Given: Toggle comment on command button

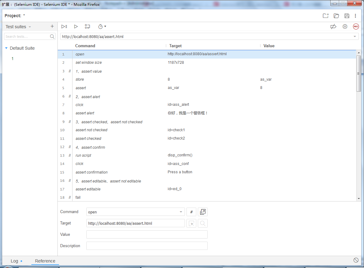Looking at the screenshot, I should coord(191,212).
